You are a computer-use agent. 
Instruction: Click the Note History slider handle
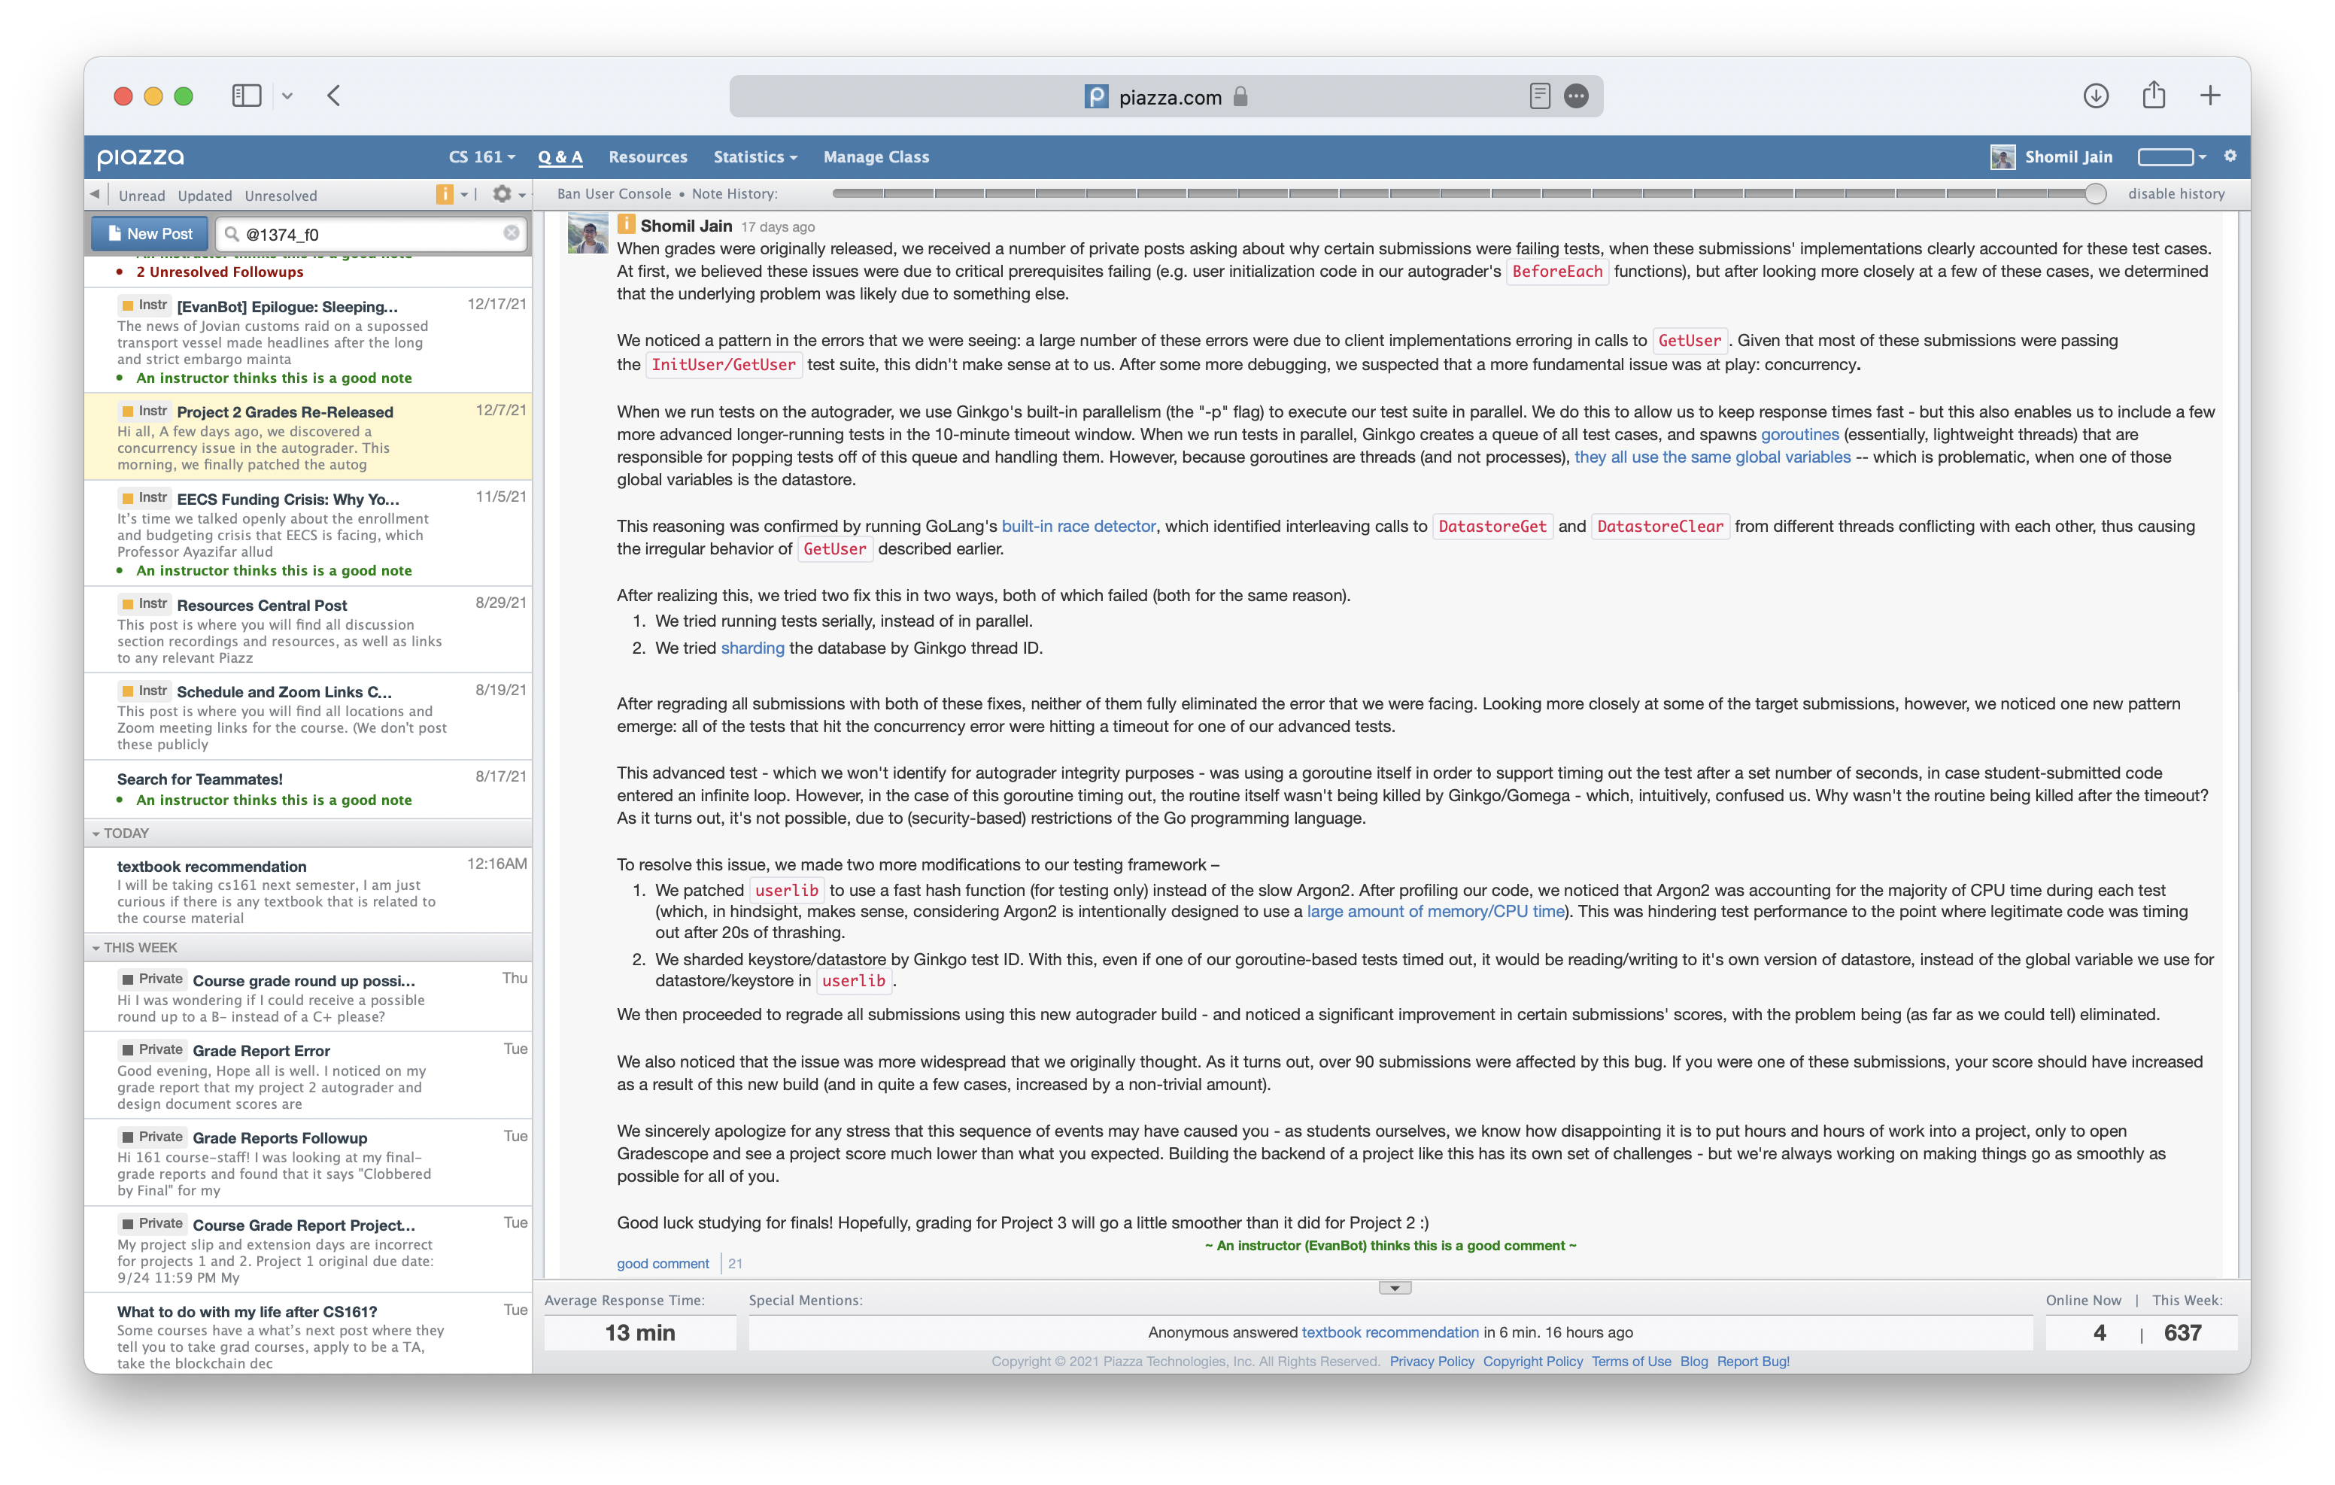2096,194
